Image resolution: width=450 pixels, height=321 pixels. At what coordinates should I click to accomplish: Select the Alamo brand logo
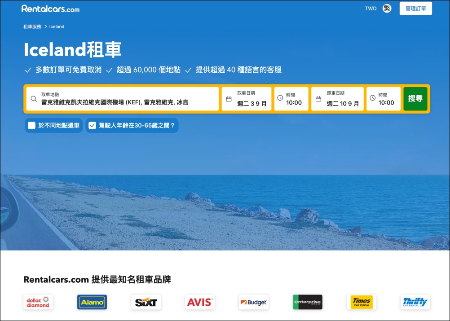click(x=92, y=302)
